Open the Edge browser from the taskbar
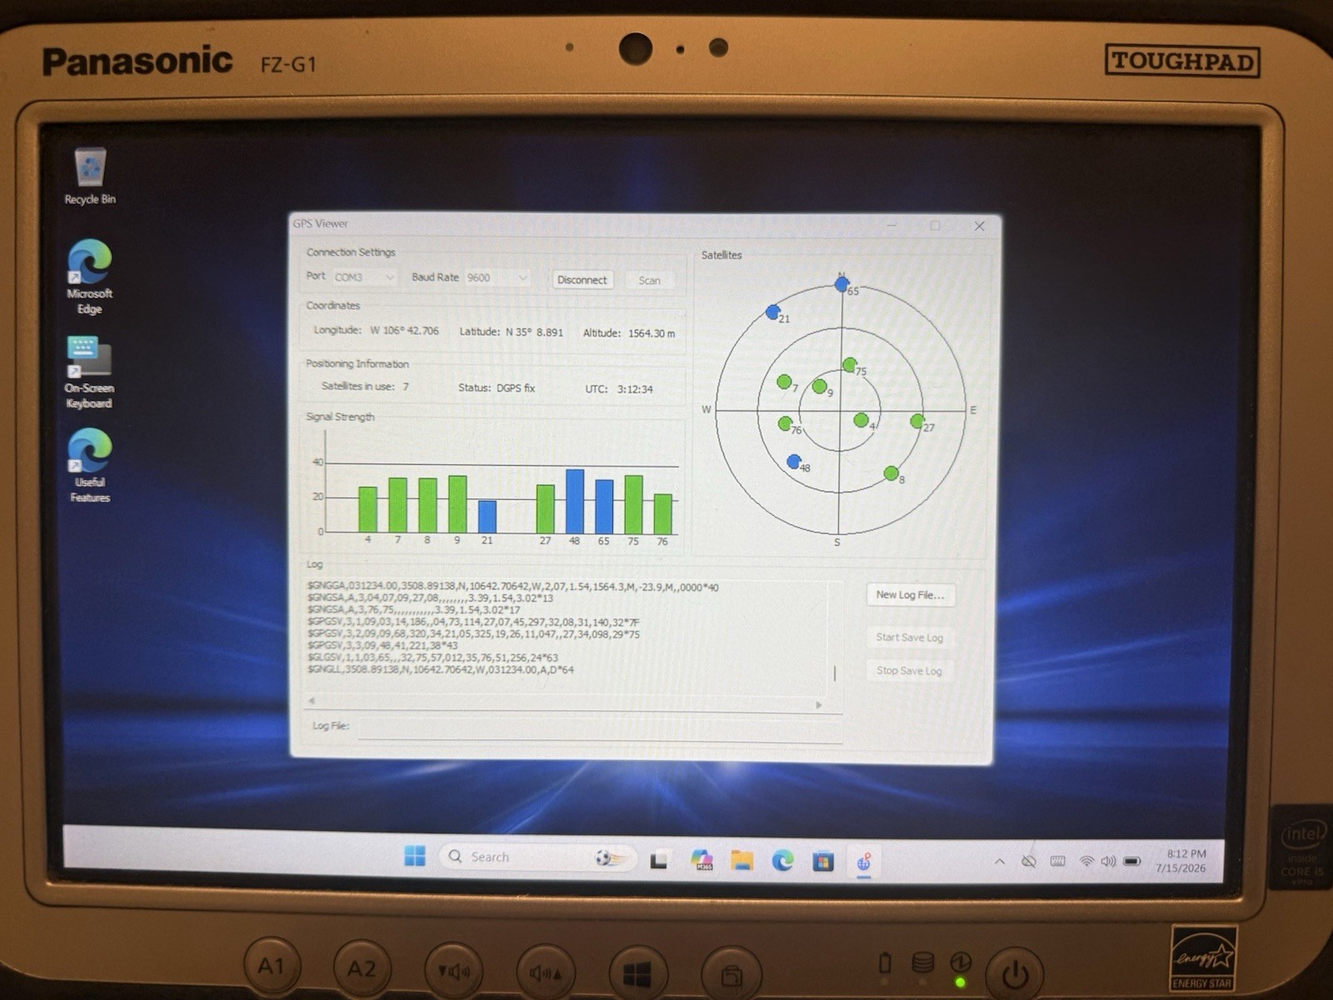 coord(782,860)
